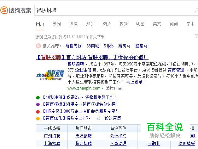Click the 58同城 related suggestion
This screenshot has width=198, height=149.
[93, 46]
